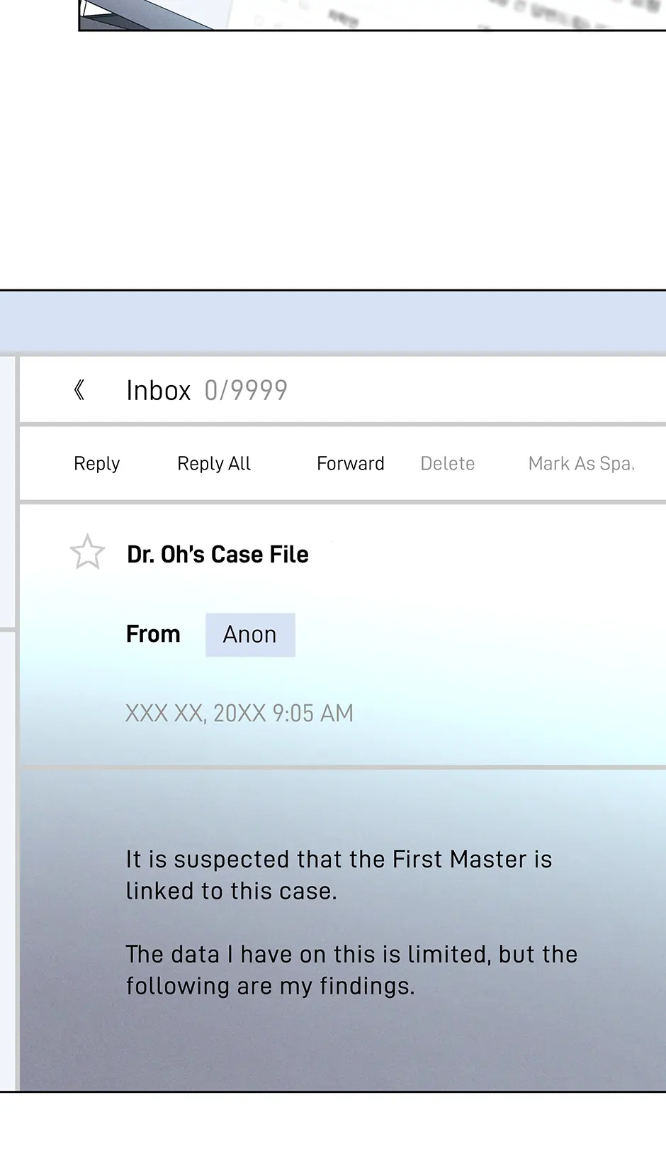Open the Inbox label
The height and width of the screenshot is (1154, 666).
tap(158, 391)
